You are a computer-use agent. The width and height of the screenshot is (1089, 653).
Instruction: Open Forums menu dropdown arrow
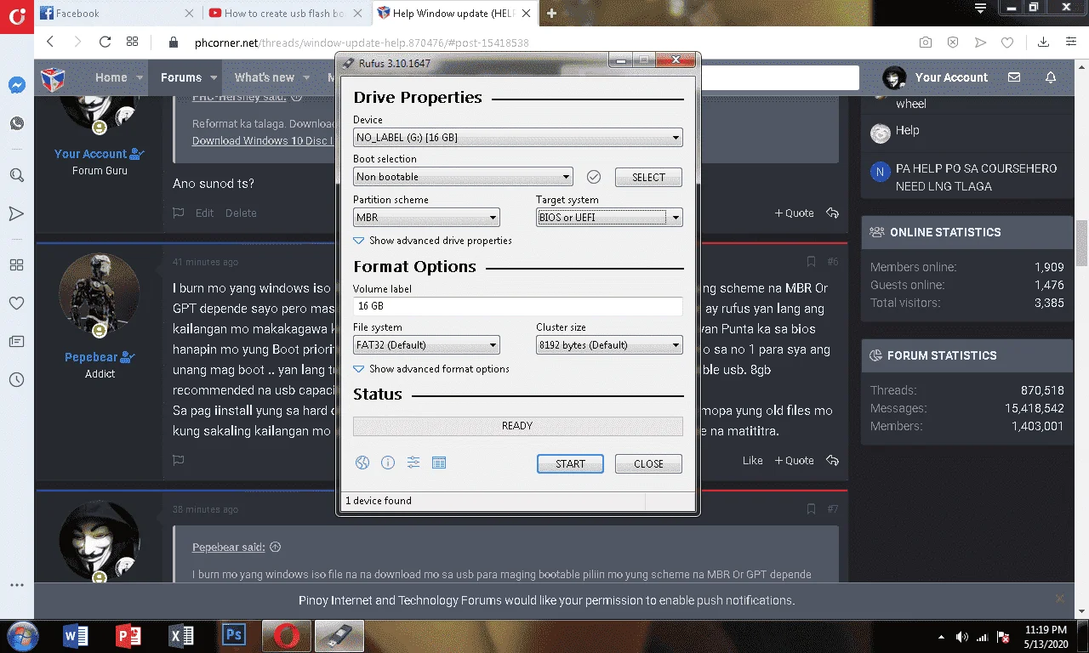tap(214, 77)
